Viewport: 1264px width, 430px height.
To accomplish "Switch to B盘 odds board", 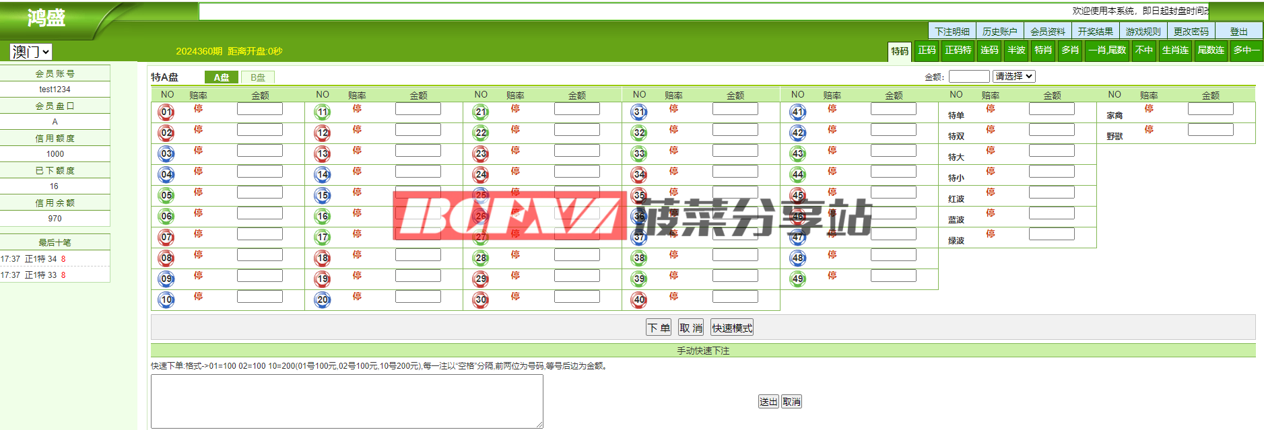I will [258, 77].
